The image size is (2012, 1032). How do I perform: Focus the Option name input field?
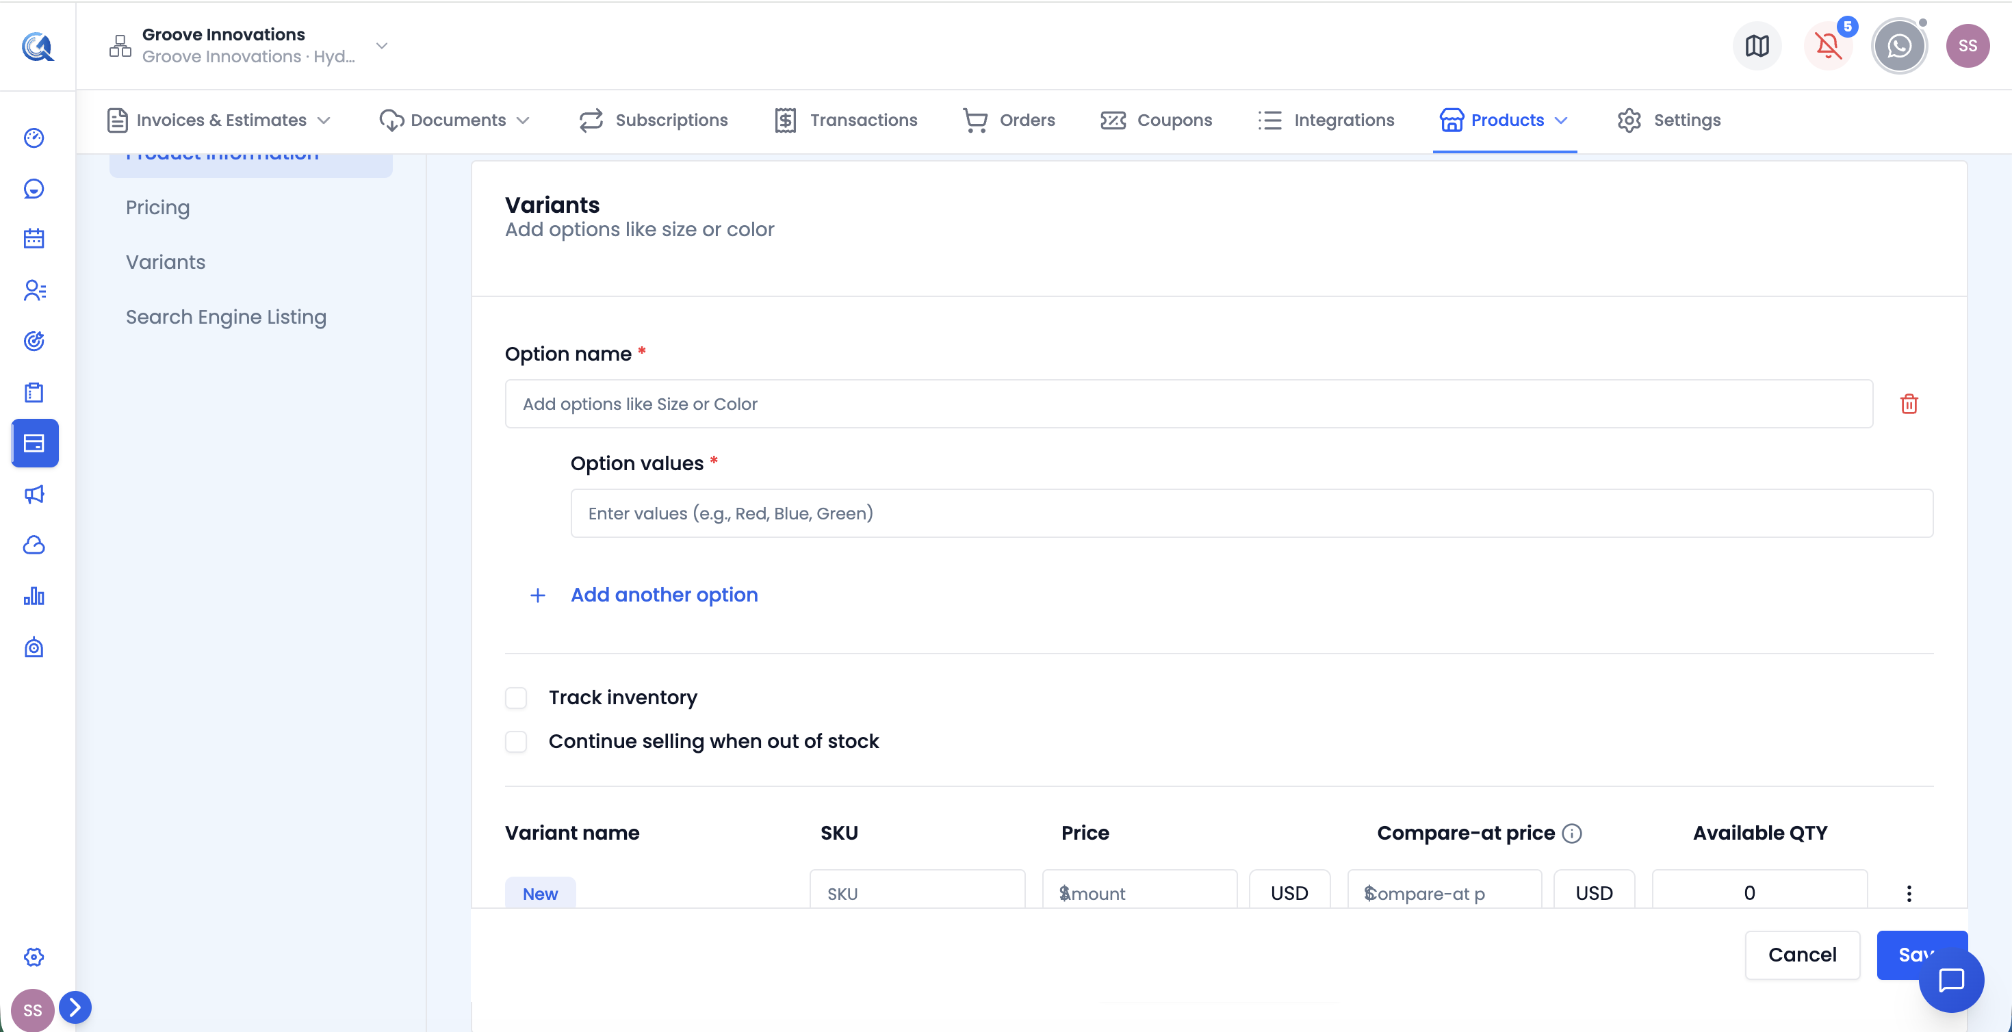(1188, 404)
